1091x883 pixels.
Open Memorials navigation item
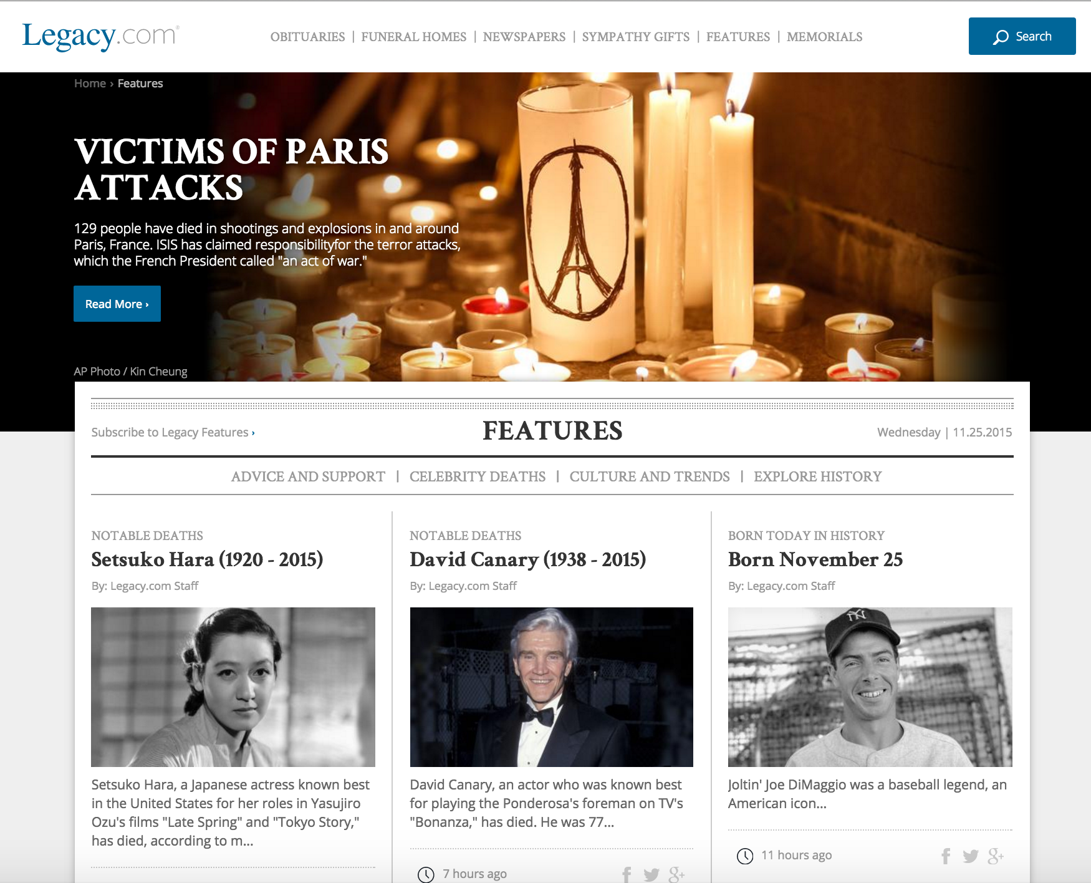tap(825, 37)
